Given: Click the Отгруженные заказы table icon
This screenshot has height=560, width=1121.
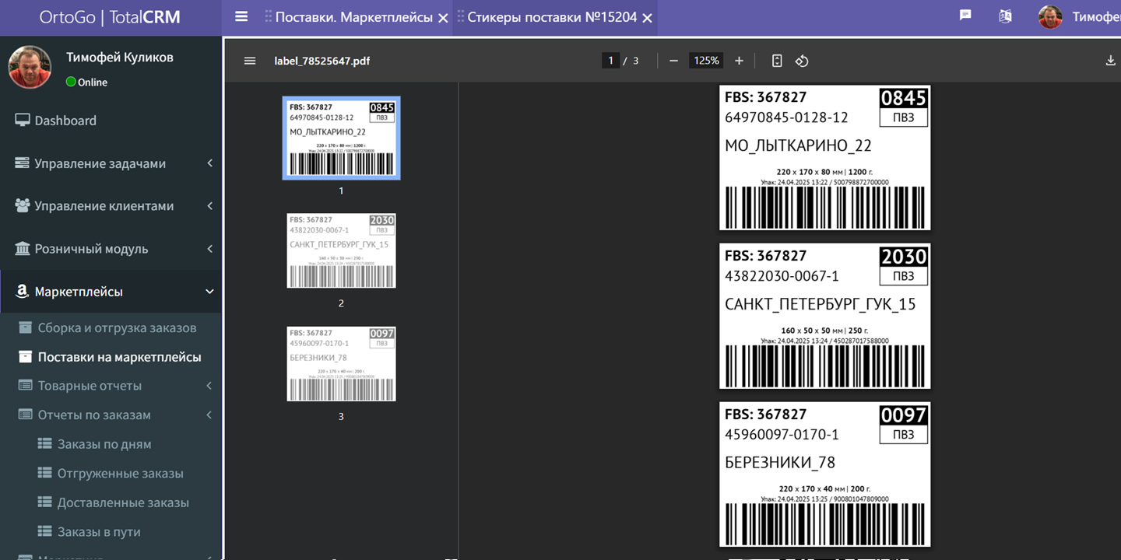Looking at the screenshot, I should click(45, 474).
